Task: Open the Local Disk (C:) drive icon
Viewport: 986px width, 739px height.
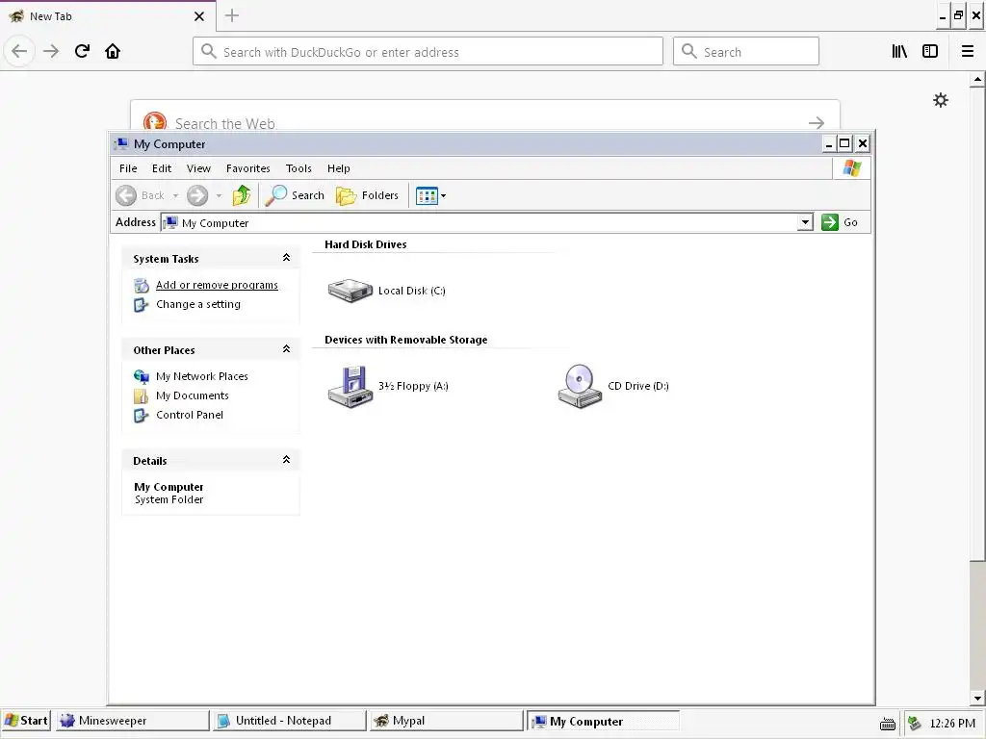Action: tap(350, 291)
